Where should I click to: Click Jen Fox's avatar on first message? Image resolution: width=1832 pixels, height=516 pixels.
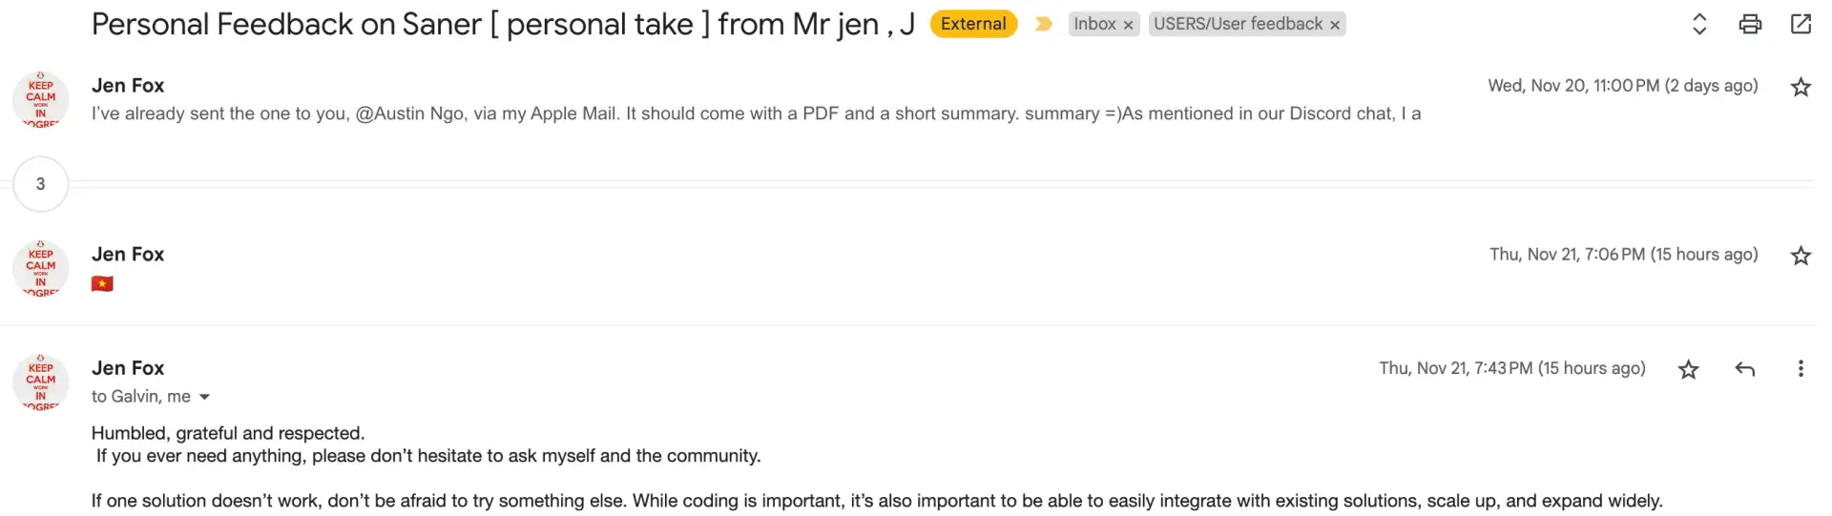(x=40, y=99)
